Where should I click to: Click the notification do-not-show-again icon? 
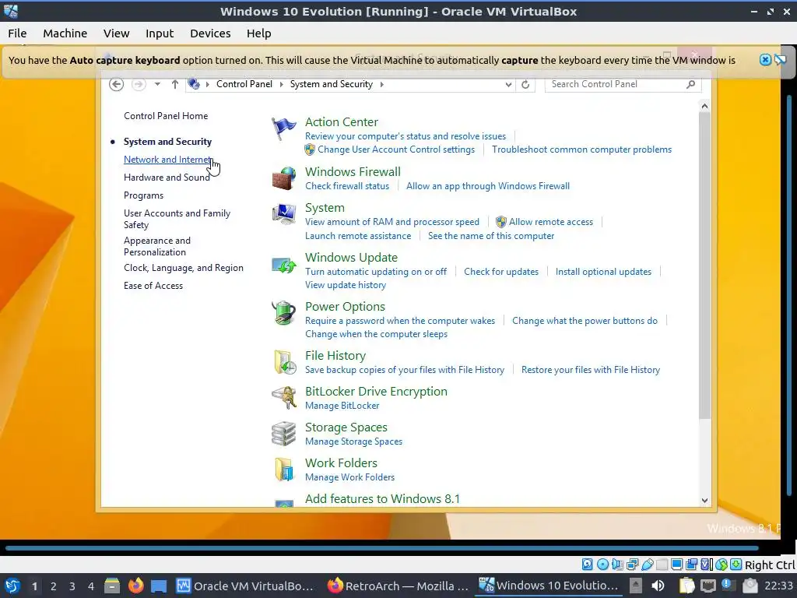click(780, 60)
